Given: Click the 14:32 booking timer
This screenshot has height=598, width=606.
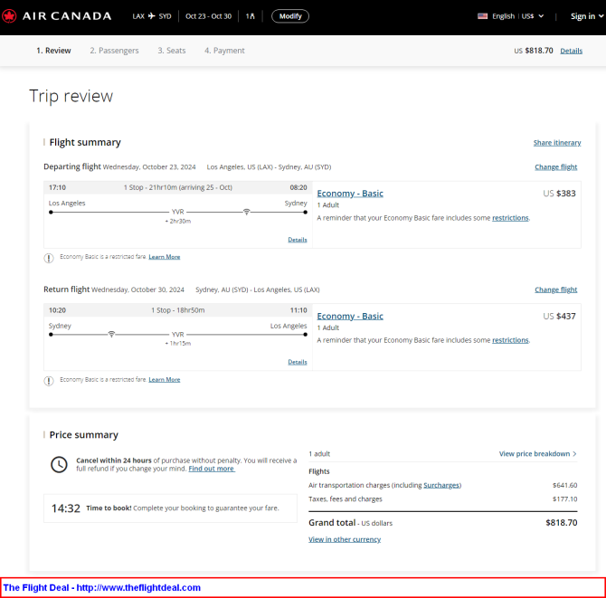Looking at the screenshot, I should tap(66, 508).
